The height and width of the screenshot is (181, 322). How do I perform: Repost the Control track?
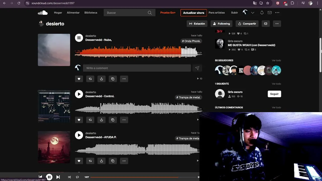tap(90, 120)
